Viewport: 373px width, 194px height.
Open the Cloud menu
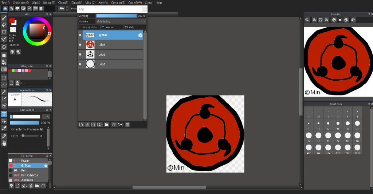149,3
